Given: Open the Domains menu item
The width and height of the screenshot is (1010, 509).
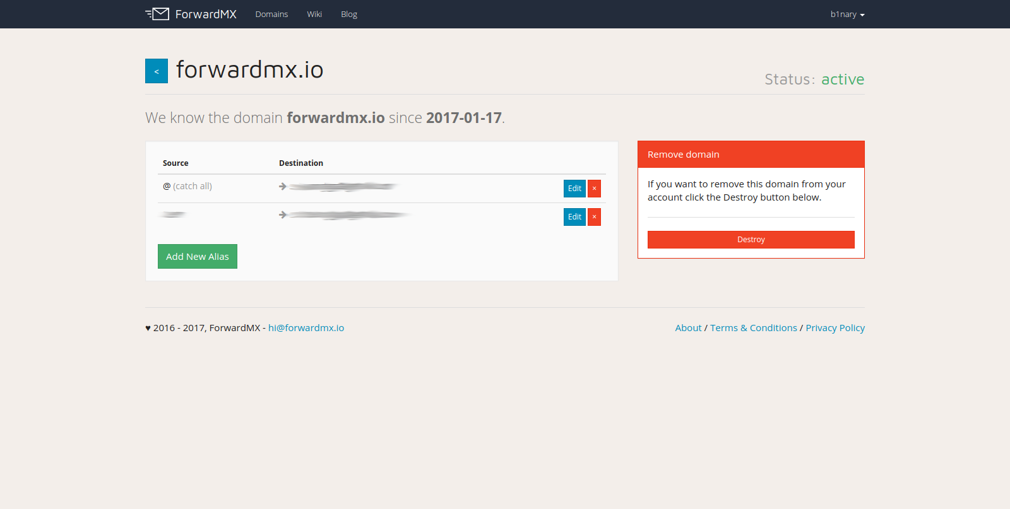Looking at the screenshot, I should (271, 14).
